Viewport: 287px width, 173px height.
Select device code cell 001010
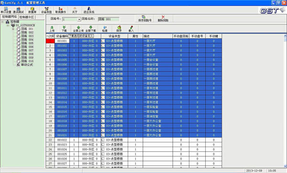pyautogui.click(x=62, y=83)
